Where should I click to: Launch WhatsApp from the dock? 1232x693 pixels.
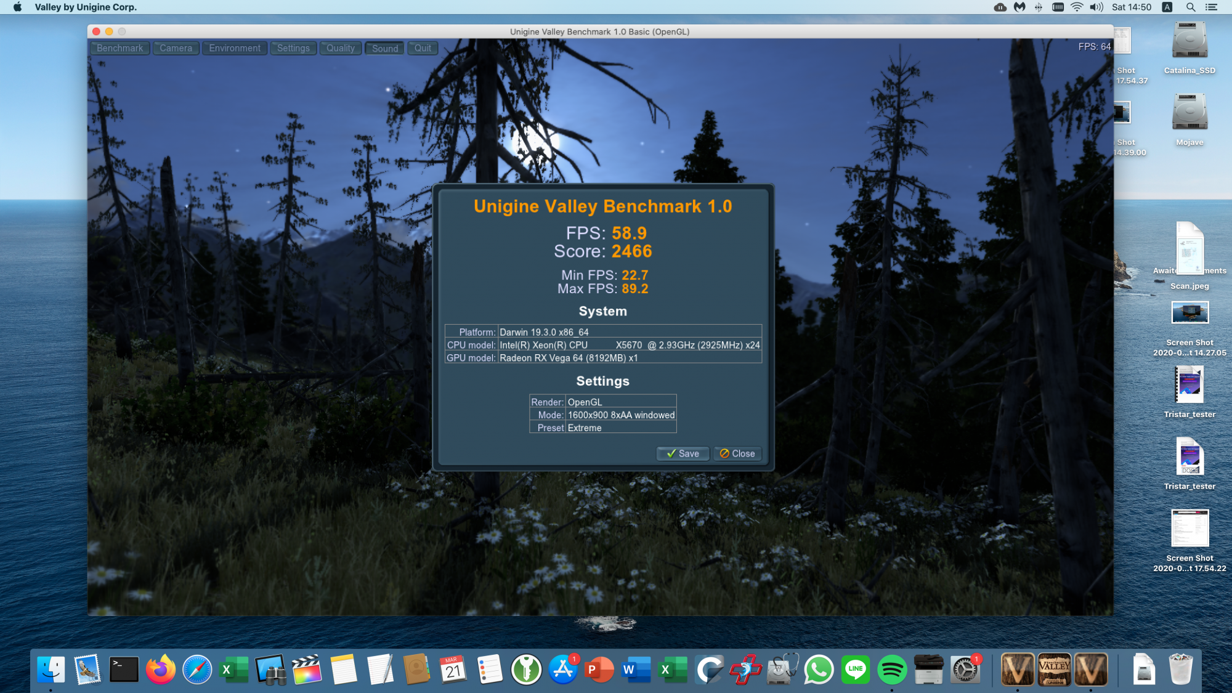coord(819,670)
